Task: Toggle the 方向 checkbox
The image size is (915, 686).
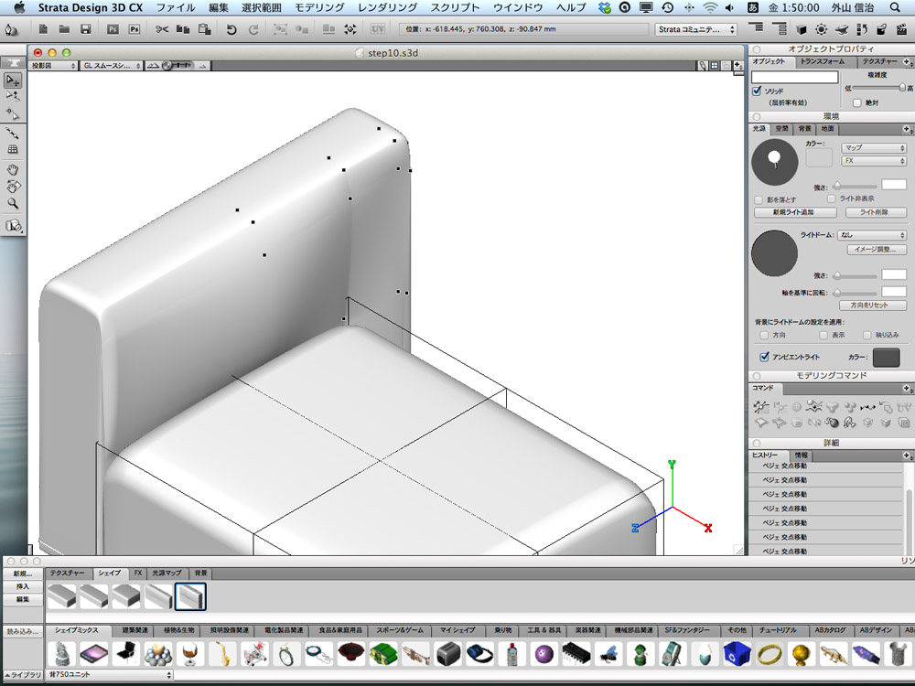Action: [764, 335]
